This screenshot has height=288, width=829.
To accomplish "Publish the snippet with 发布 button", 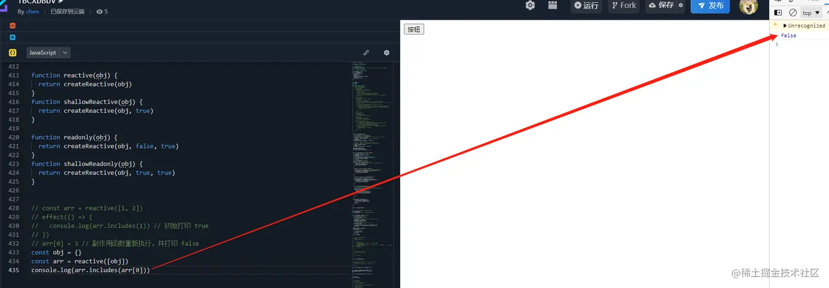I will (710, 5).
